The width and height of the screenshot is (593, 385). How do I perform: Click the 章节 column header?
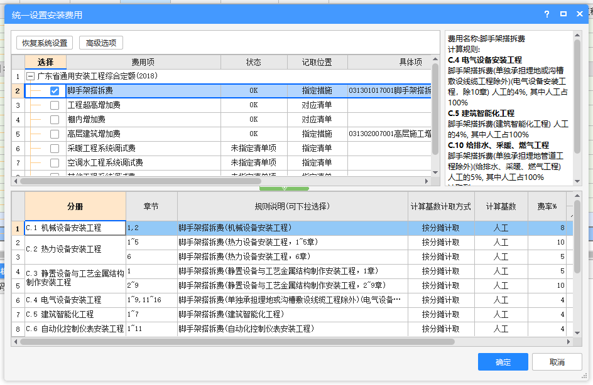coord(151,206)
